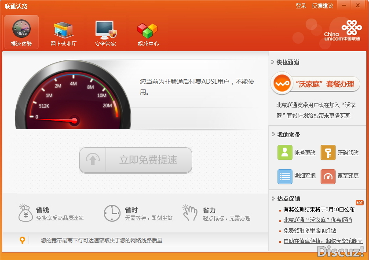This screenshot has height=260, width=369.
Task: Click the 联通沃宽 window title
Action: click(16, 6)
